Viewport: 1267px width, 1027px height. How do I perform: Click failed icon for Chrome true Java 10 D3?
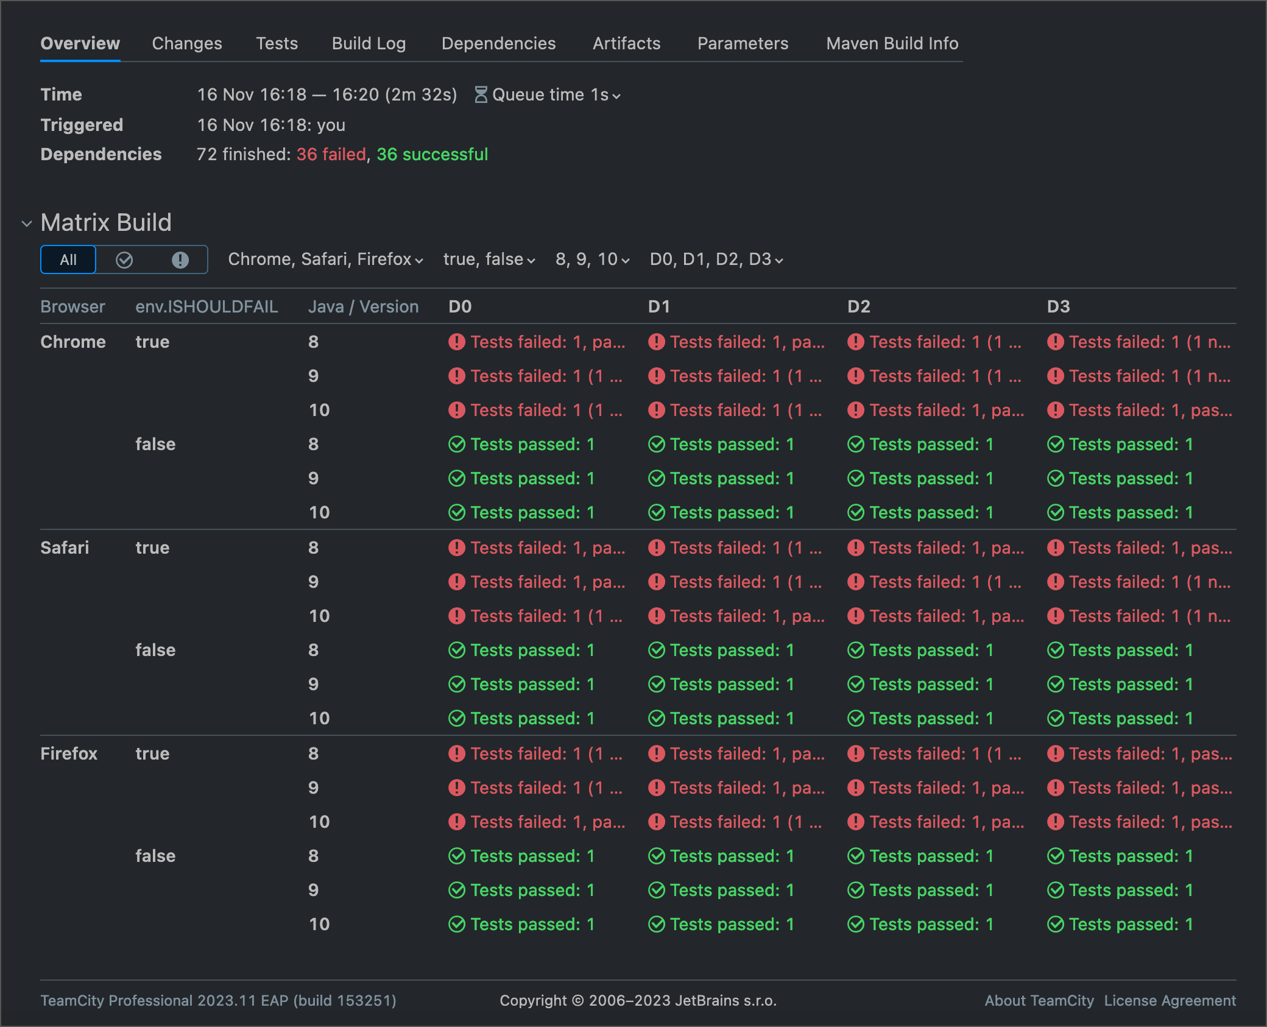(x=1056, y=411)
